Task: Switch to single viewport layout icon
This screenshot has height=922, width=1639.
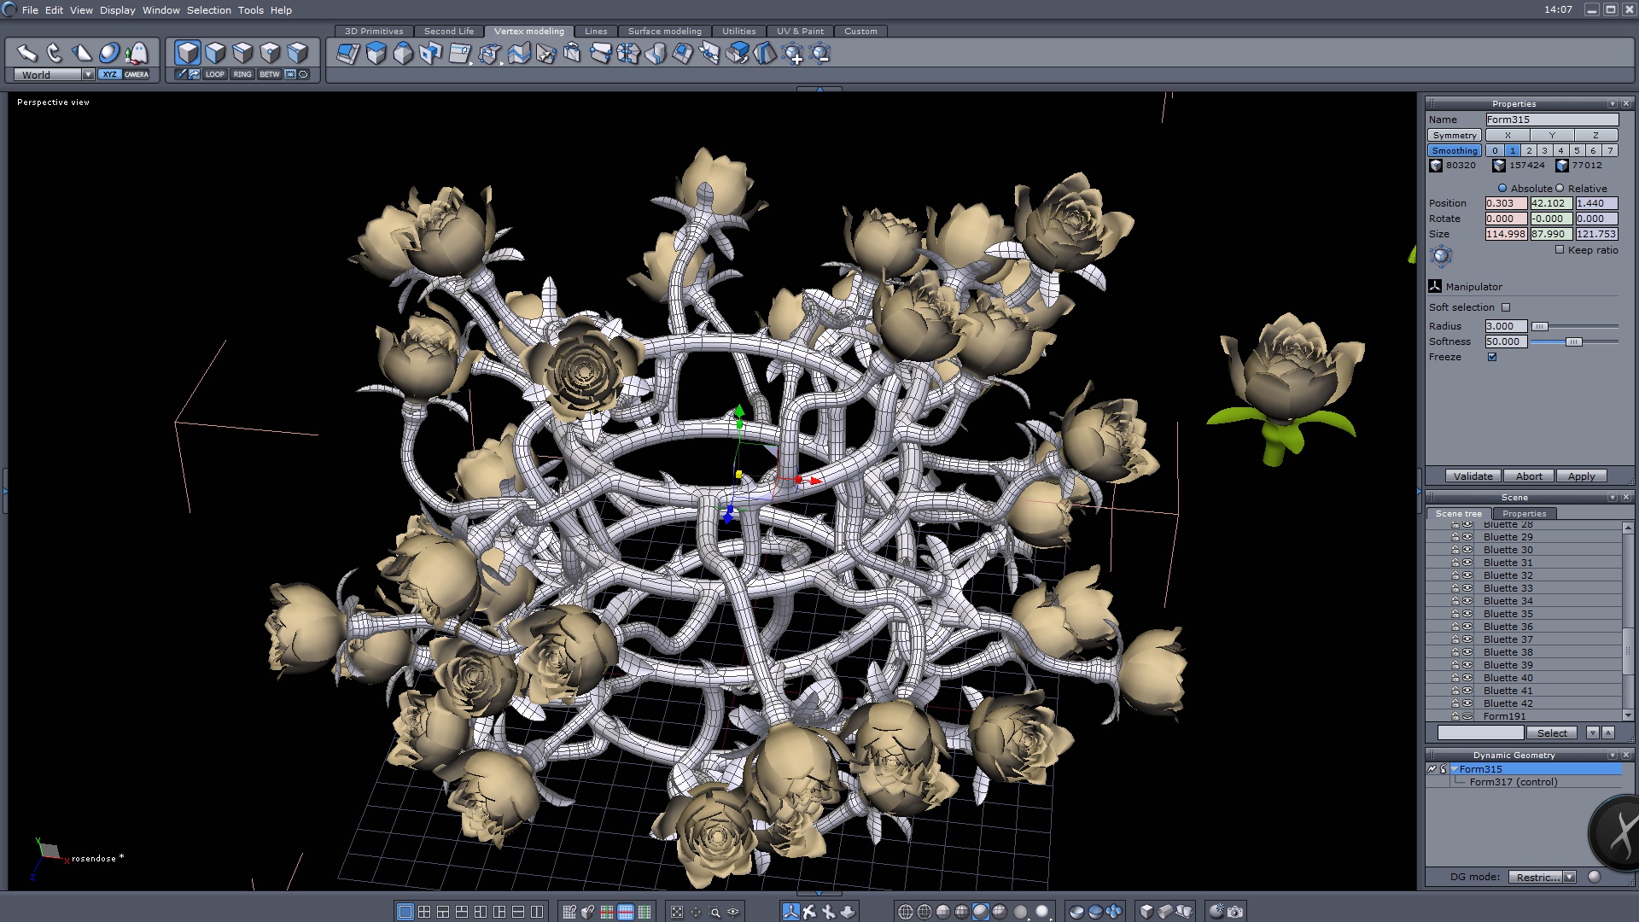Action: point(405,912)
